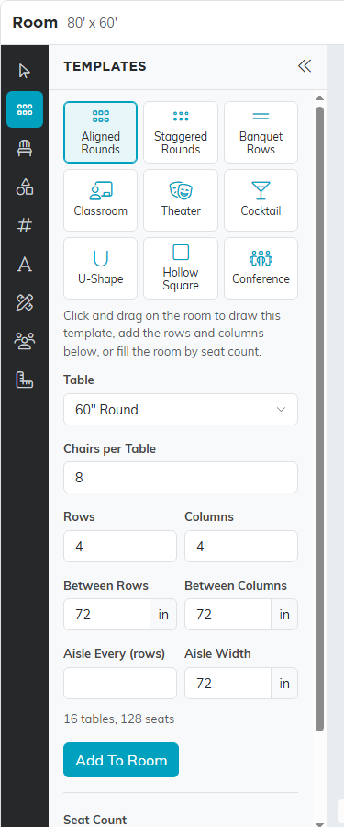Open the chair furniture tool

point(24,148)
